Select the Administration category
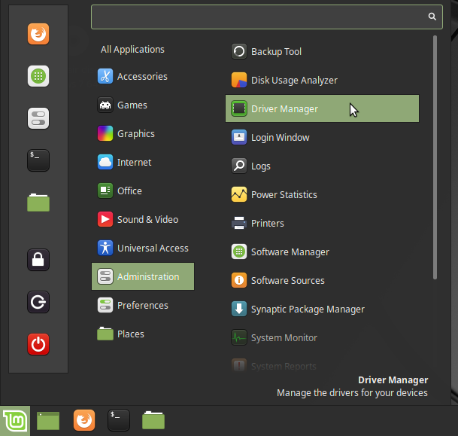The image size is (458, 436). pos(143,276)
